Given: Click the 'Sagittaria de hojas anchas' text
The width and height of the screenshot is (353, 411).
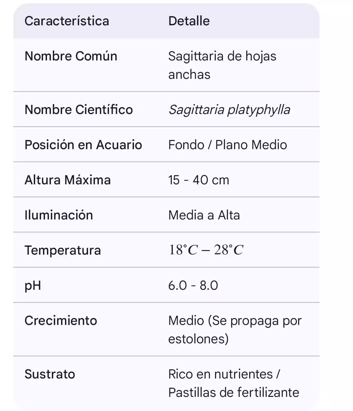Looking at the screenshot, I should pyautogui.click(x=222, y=65).
